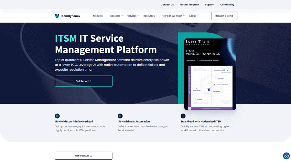Open the accessibility widget icon
291x161 pixels.
286,156
